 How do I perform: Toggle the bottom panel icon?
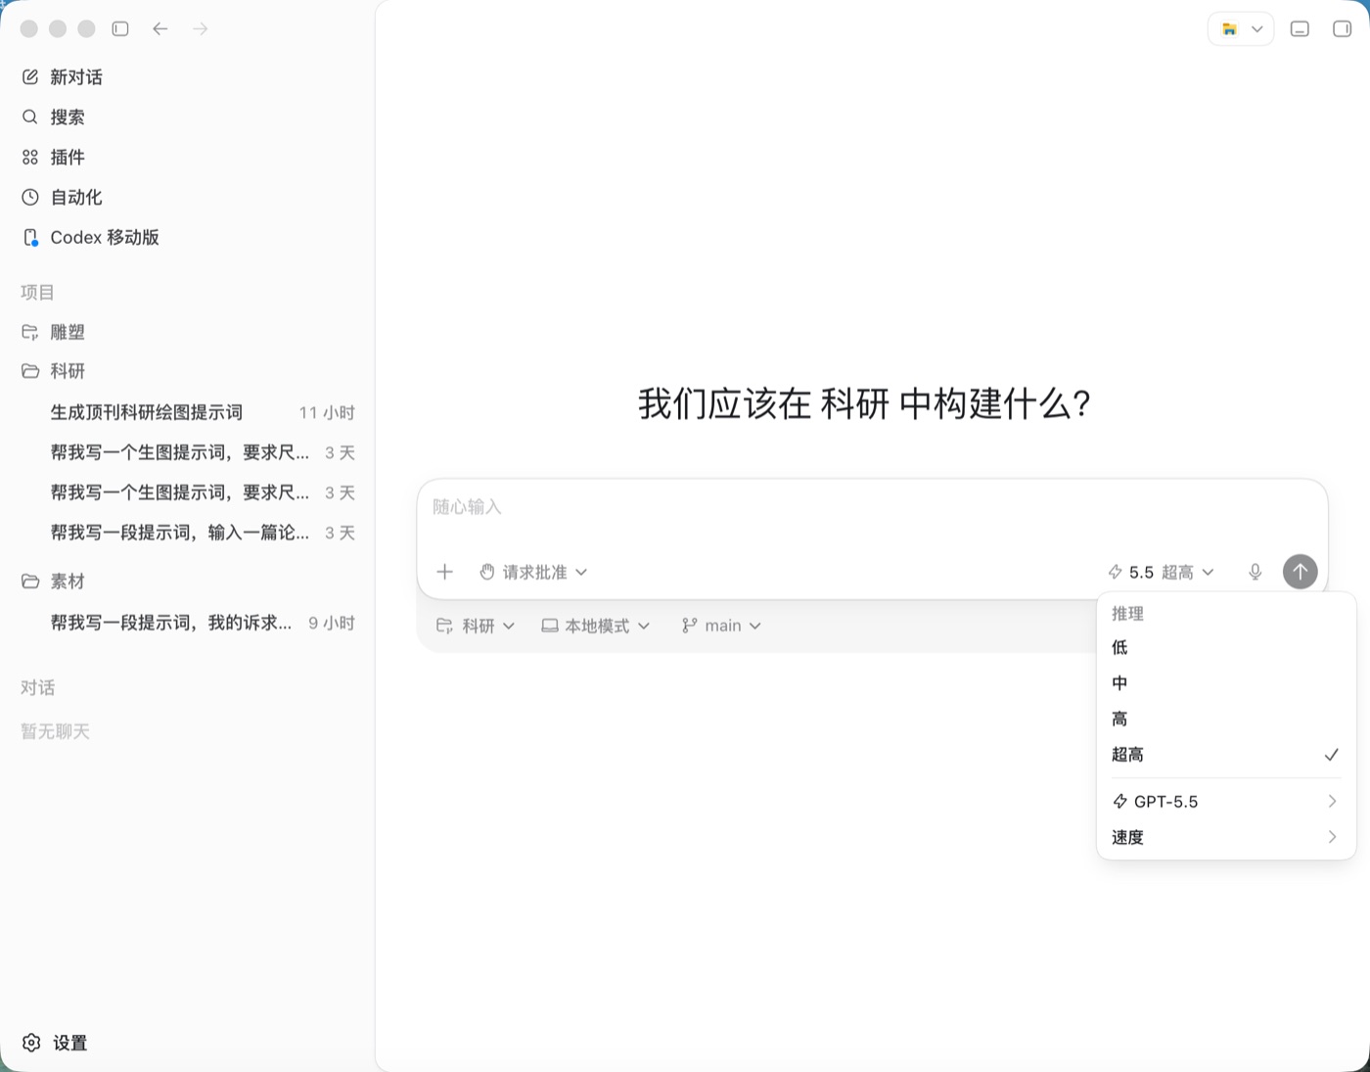point(1300,29)
